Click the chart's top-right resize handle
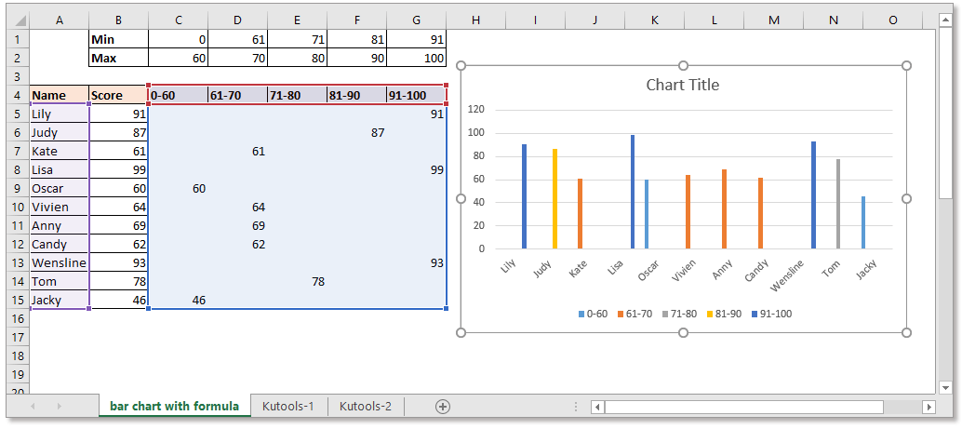962x429 pixels. coord(907,66)
